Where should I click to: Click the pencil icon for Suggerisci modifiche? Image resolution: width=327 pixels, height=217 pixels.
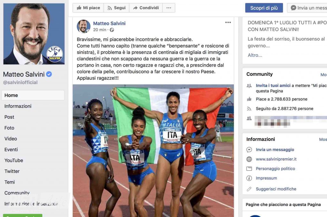point(249,189)
